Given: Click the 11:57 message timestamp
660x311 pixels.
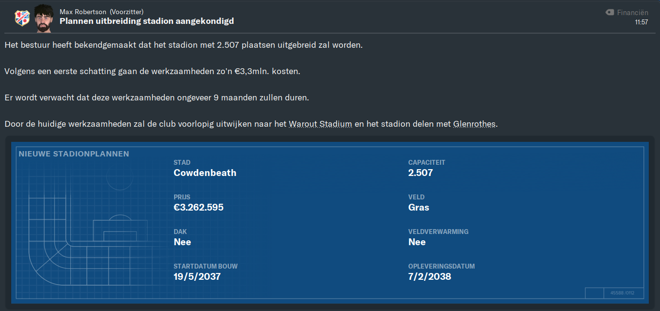Looking at the screenshot, I should 641,22.
